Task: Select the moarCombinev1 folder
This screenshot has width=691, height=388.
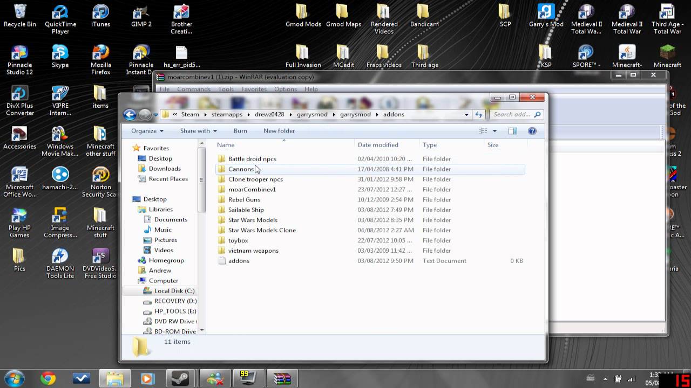Action: pos(252,190)
